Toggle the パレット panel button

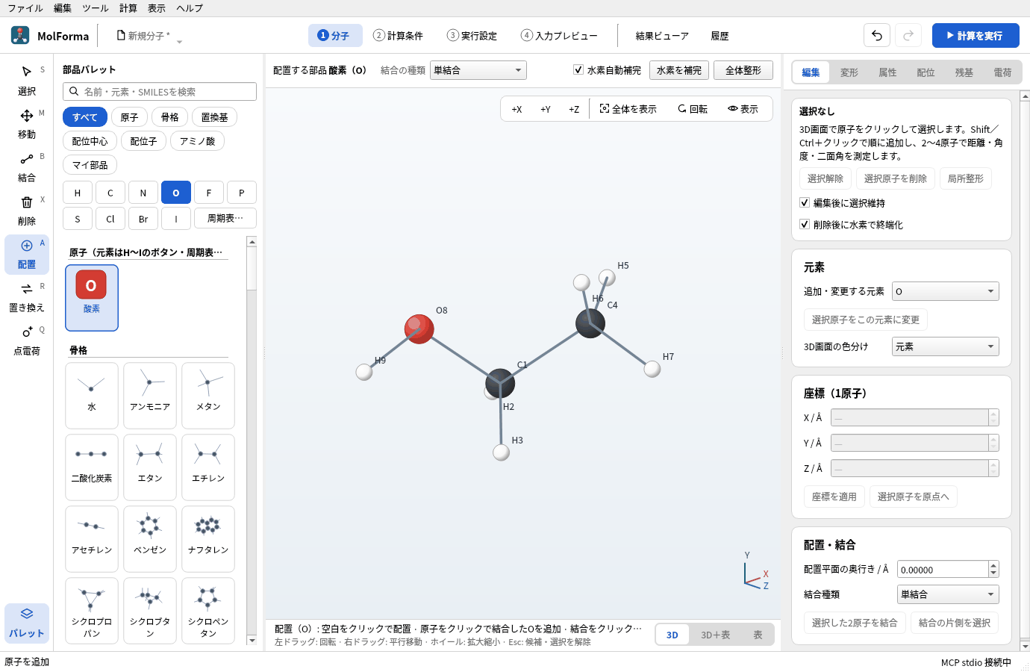pyautogui.click(x=27, y=623)
